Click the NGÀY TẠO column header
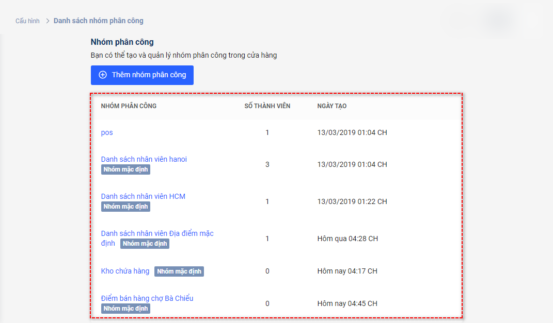The height and width of the screenshot is (323, 553). pos(332,106)
